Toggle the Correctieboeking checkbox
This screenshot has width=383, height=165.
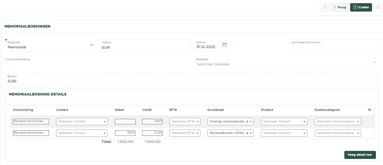pyautogui.click(x=7, y=65)
